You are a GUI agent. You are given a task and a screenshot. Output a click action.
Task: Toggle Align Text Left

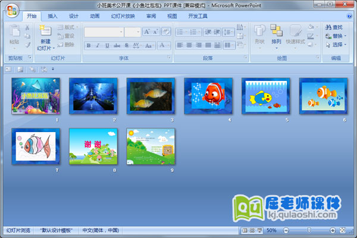180,45
